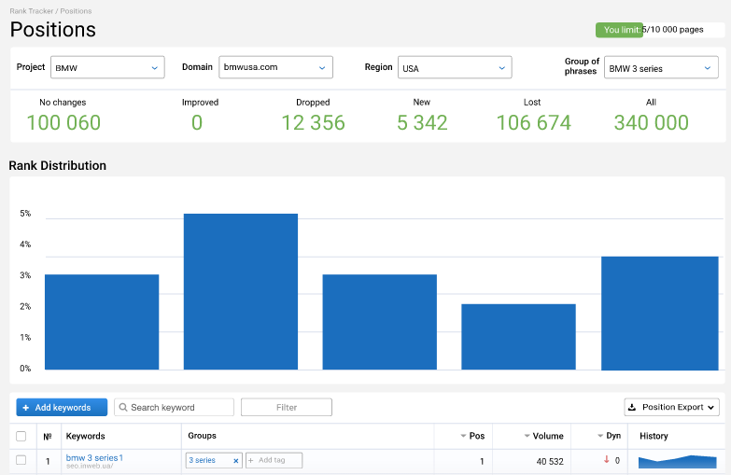Image resolution: width=731 pixels, height=475 pixels.
Task: Click the seo.inweb.ua/ URL under keyword
Action: click(90, 466)
